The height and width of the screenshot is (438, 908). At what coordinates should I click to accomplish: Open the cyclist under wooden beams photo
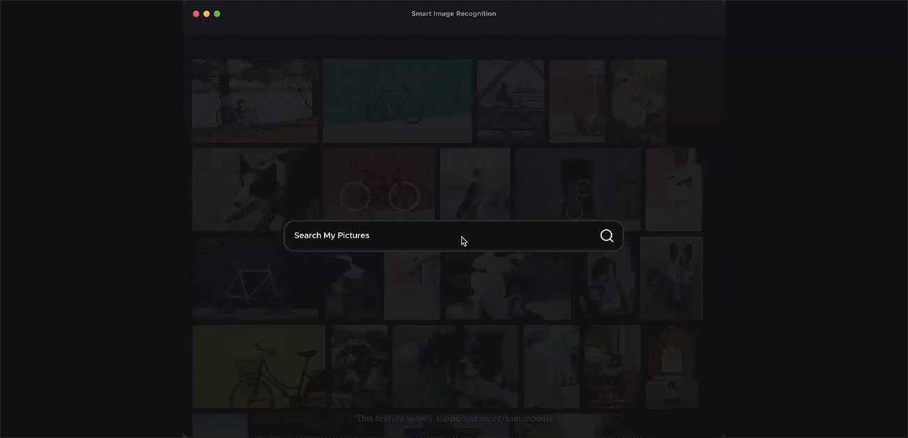click(x=511, y=101)
